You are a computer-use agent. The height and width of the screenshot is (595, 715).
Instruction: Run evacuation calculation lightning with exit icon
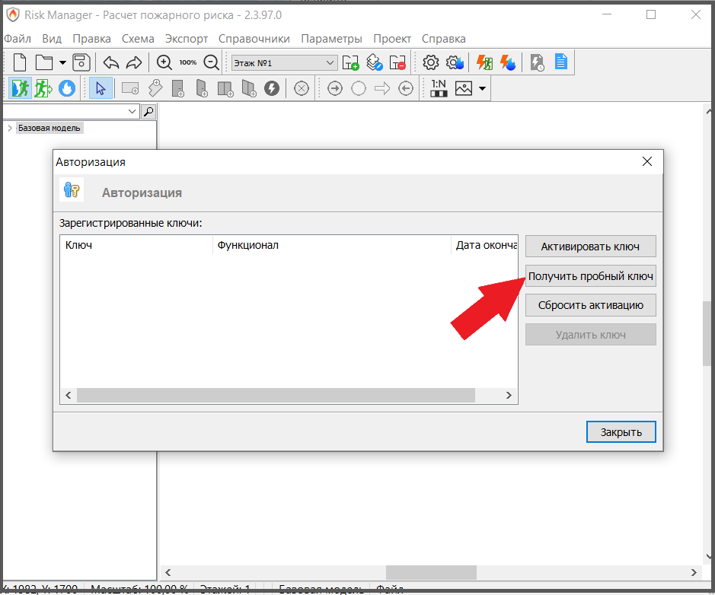point(485,62)
